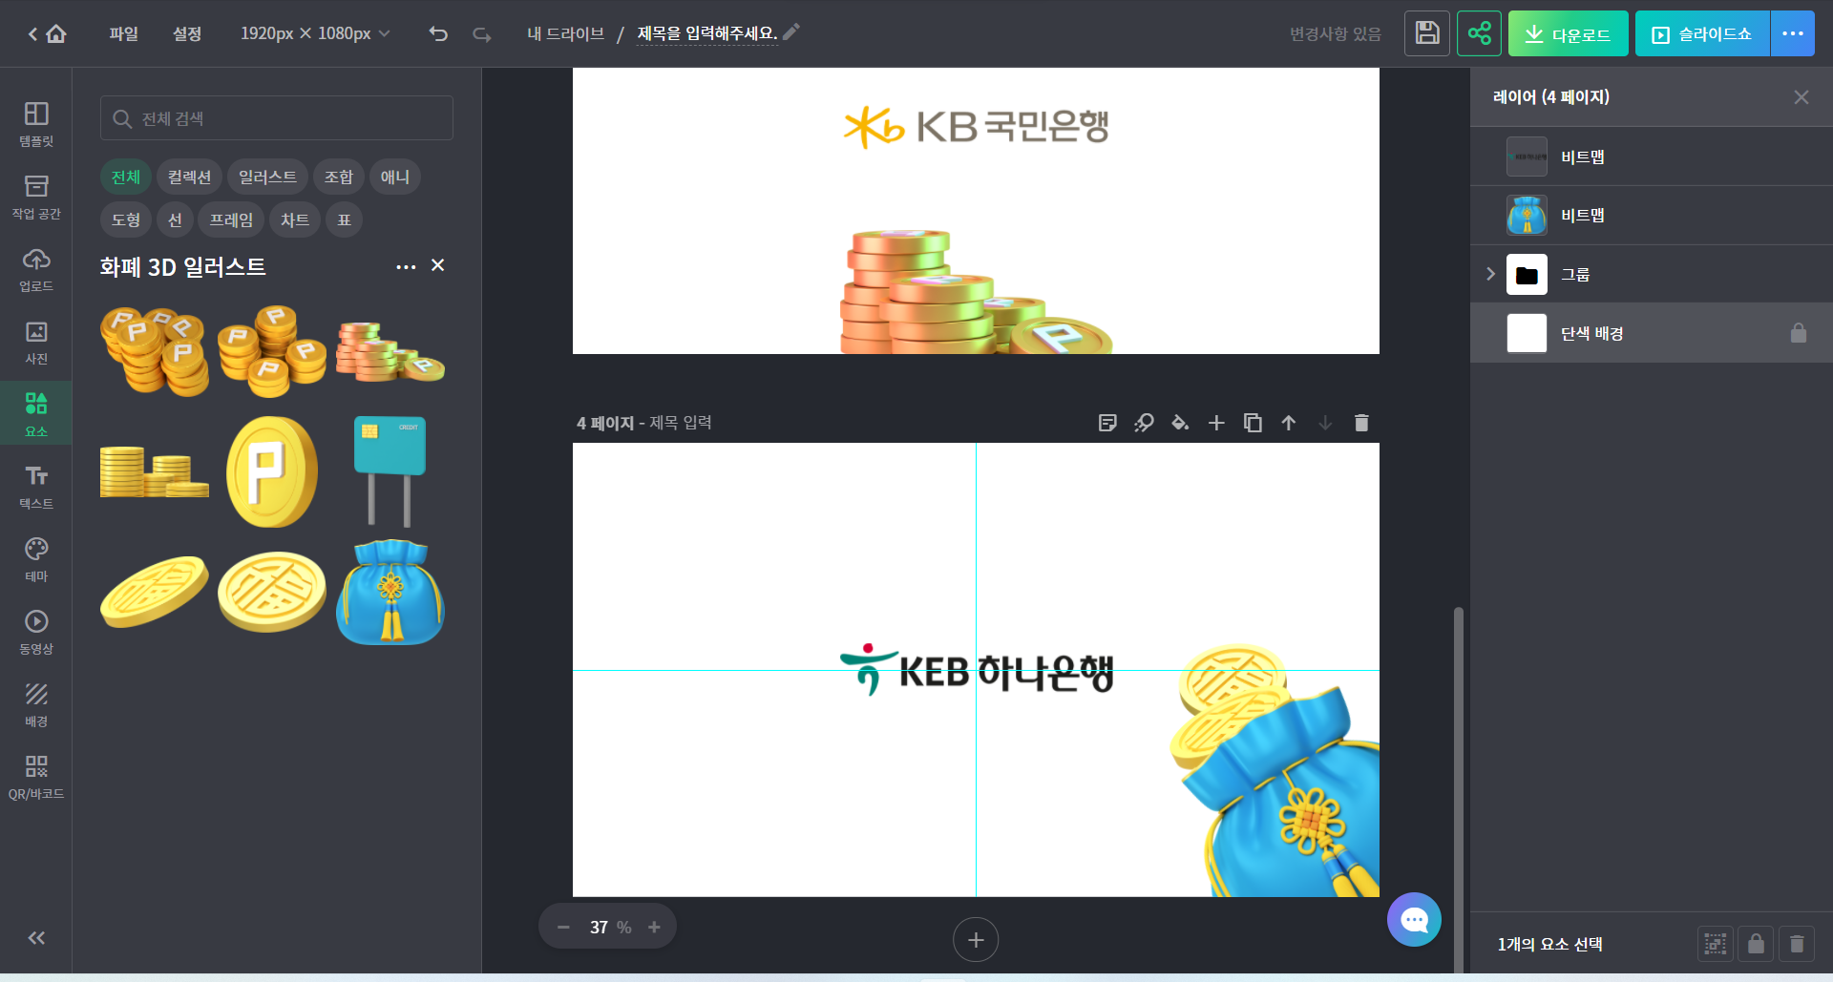Open the 사진 sidebar panel
1833x982 pixels.
[x=36, y=342]
